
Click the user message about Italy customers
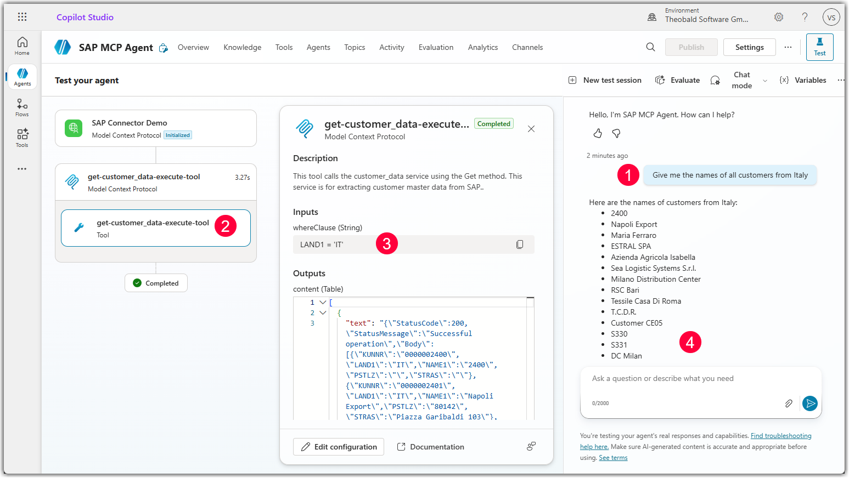[x=730, y=175]
